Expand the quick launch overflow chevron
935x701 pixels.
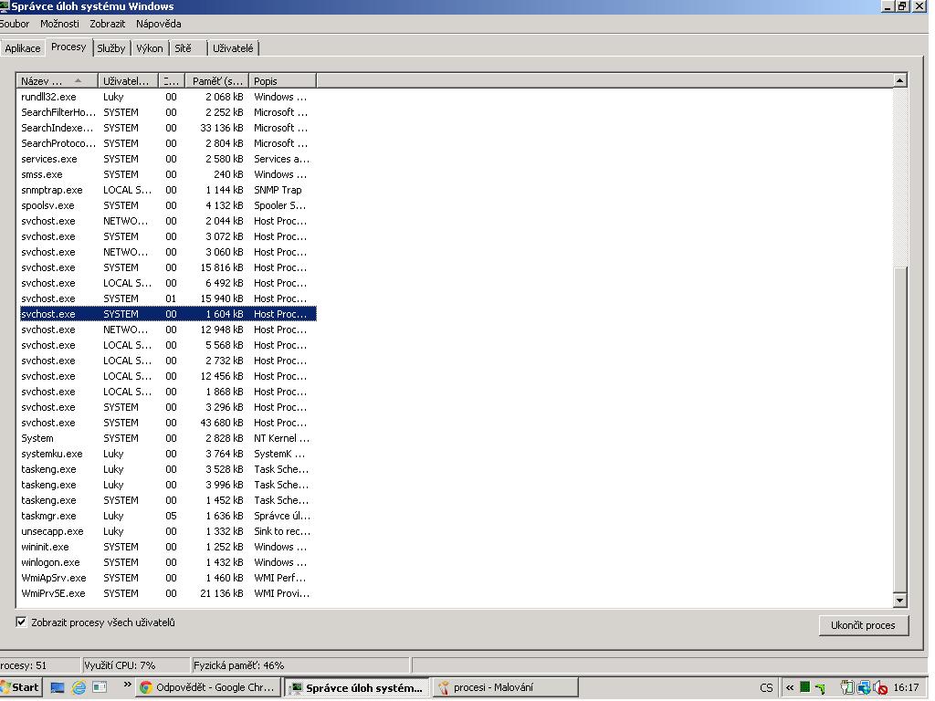coord(127,685)
